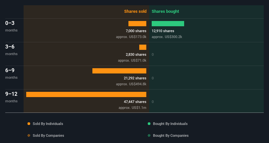Click the orange bar for 3–6 months
Image resolution: width=269 pixels, height=143 pixels.
coord(143,47)
